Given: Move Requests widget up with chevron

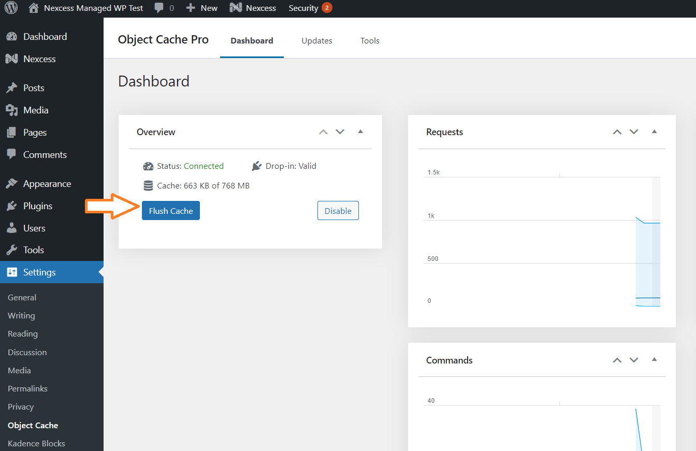Looking at the screenshot, I should coord(617,132).
